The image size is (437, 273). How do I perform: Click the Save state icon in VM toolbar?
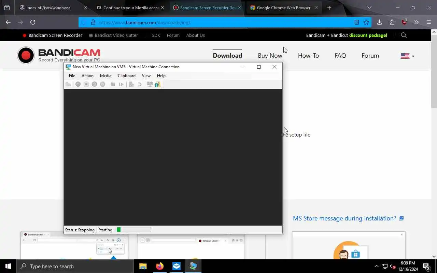[x=103, y=84]
